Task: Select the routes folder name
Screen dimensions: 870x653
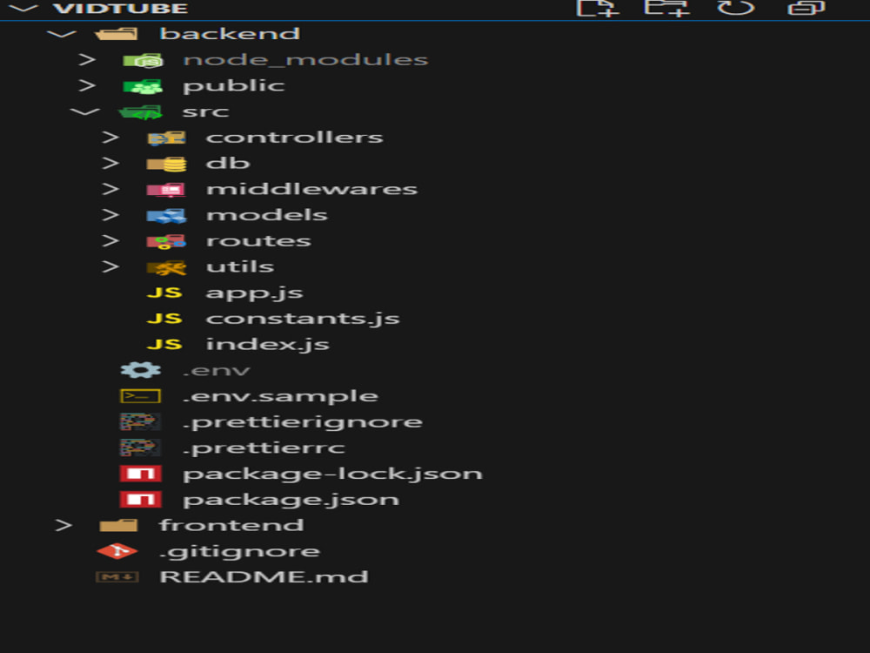Action: (x=258, y=241)
